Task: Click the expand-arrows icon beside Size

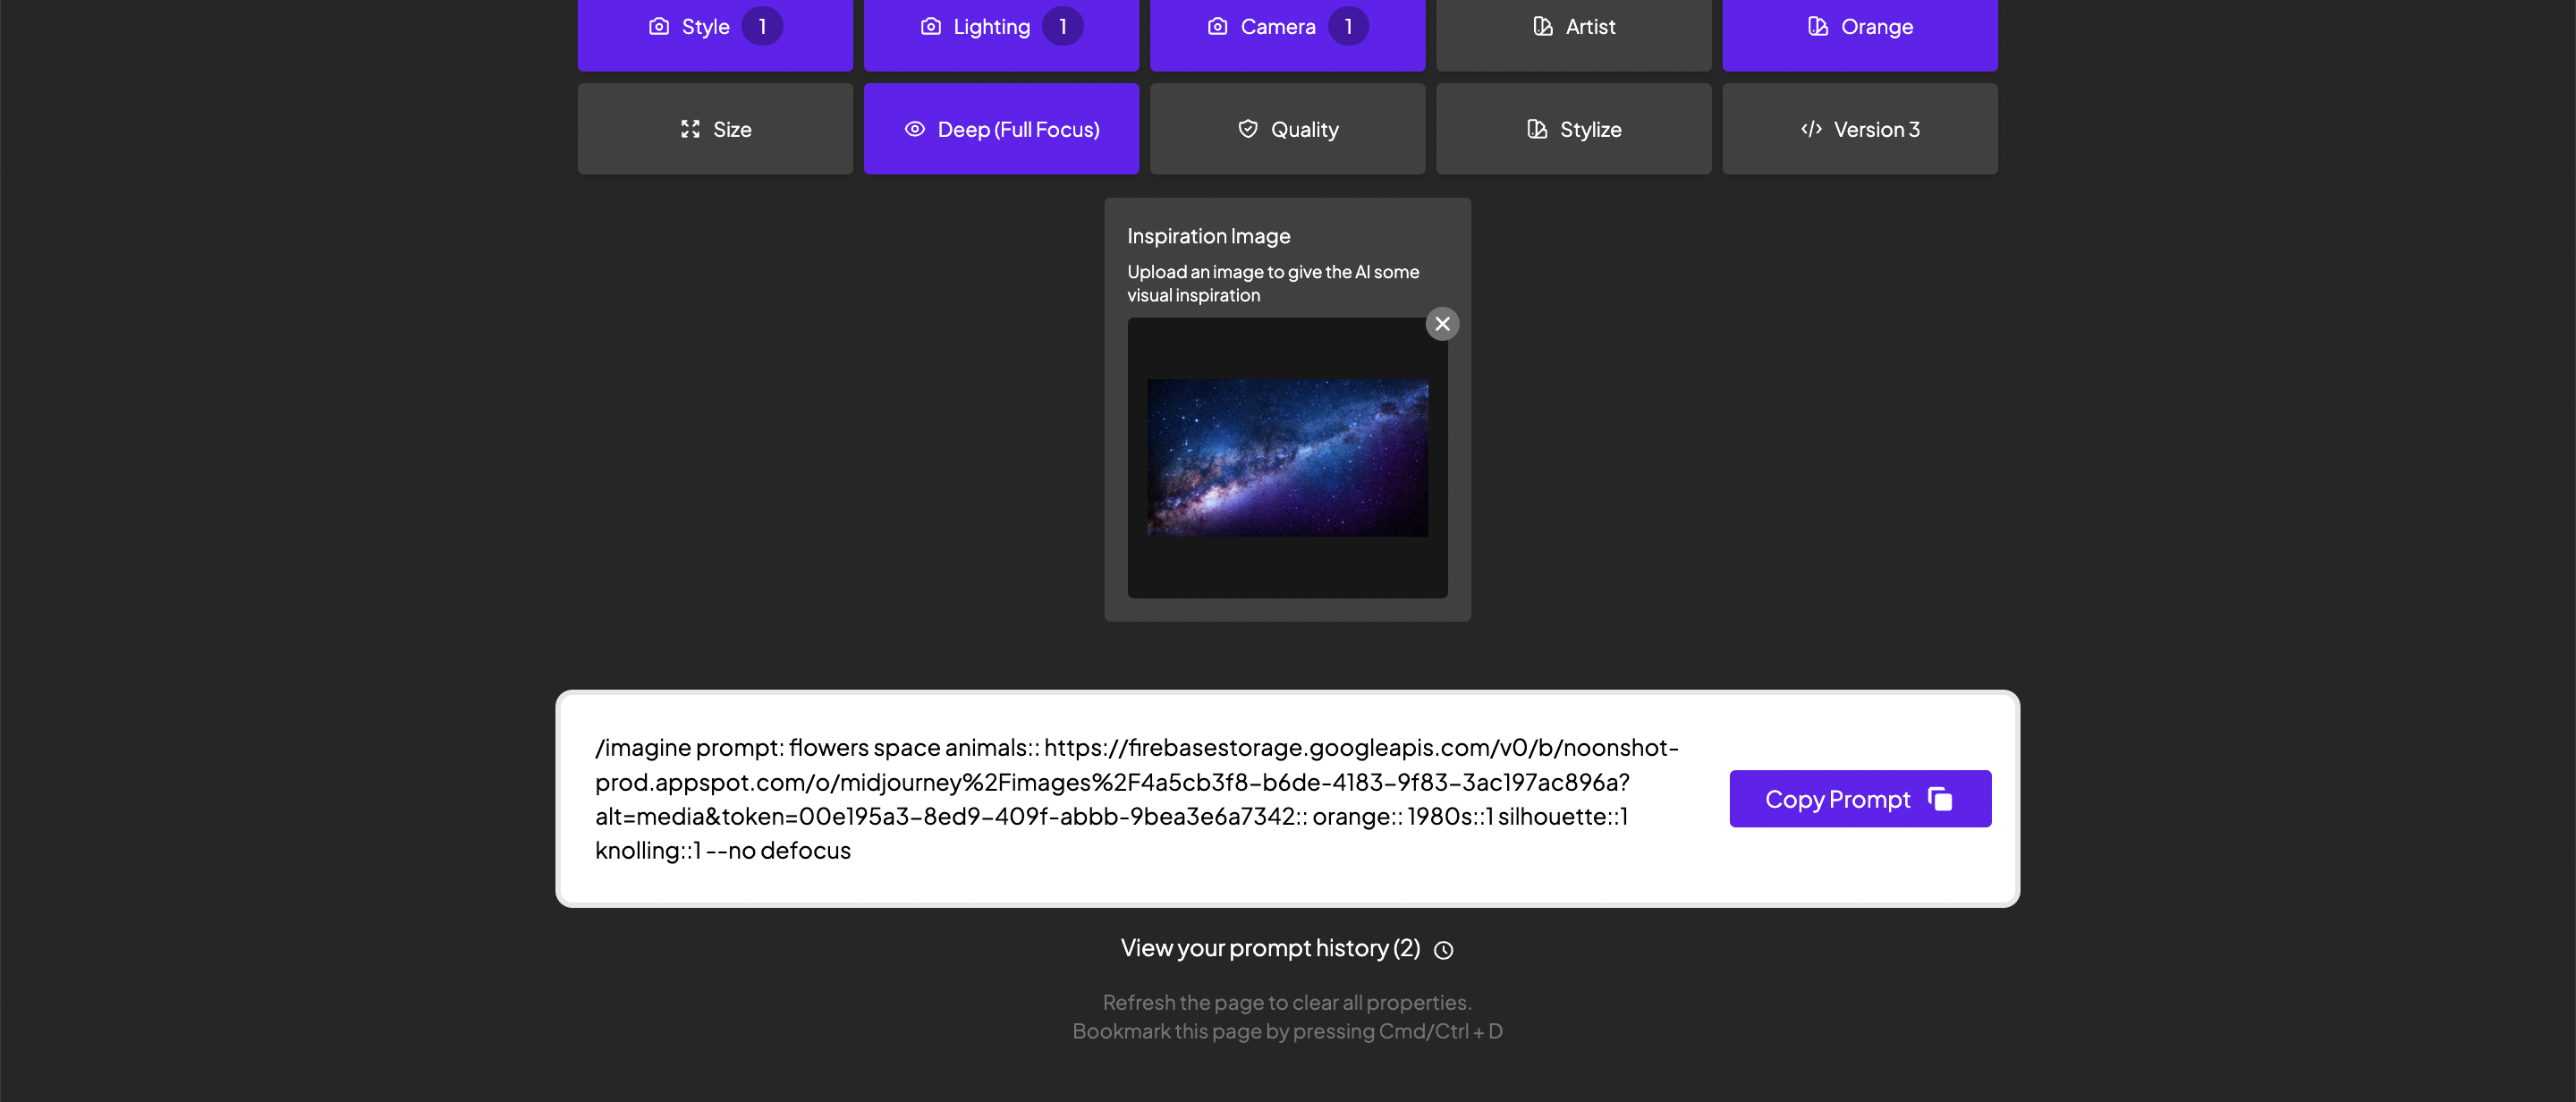Action: click(690, 129)
